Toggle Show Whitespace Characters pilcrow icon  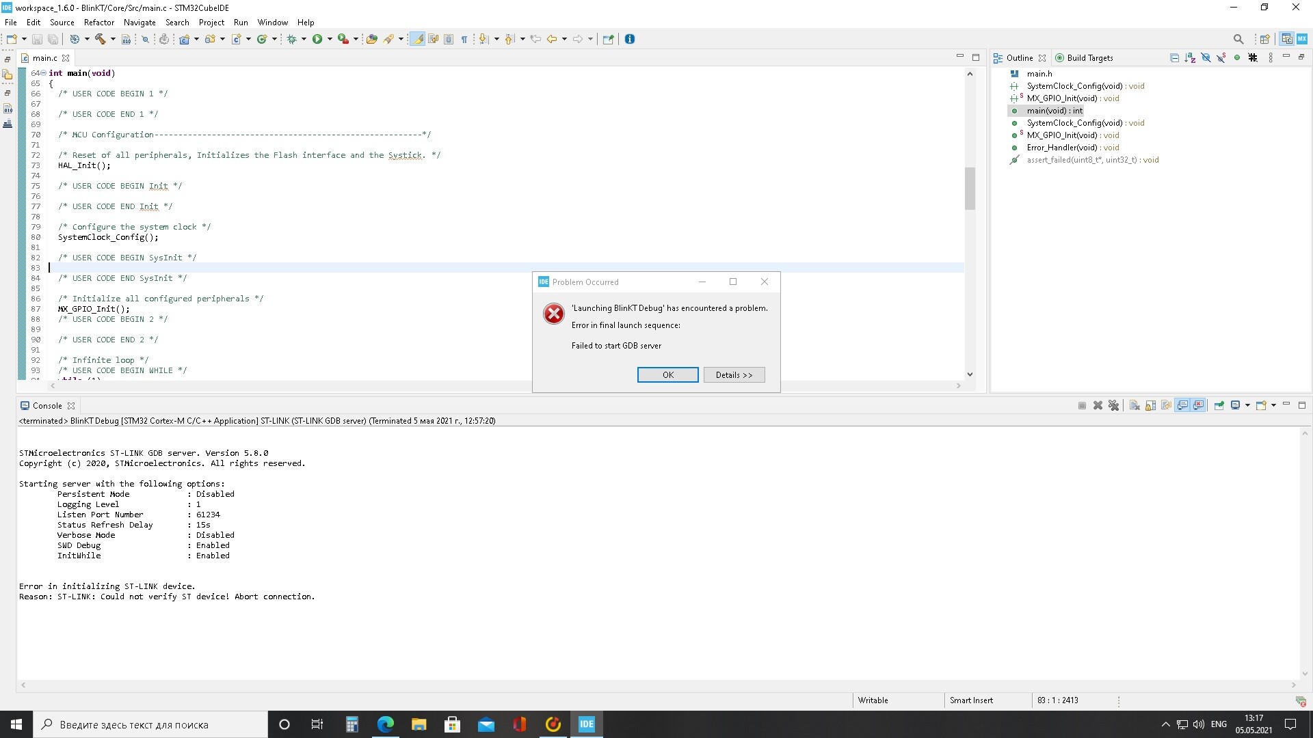click(464, 39)
